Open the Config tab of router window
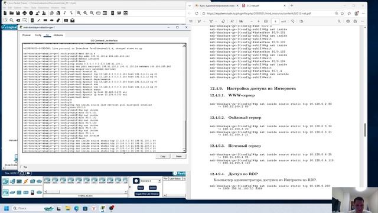The image size is (378, 213). [38, 35]
